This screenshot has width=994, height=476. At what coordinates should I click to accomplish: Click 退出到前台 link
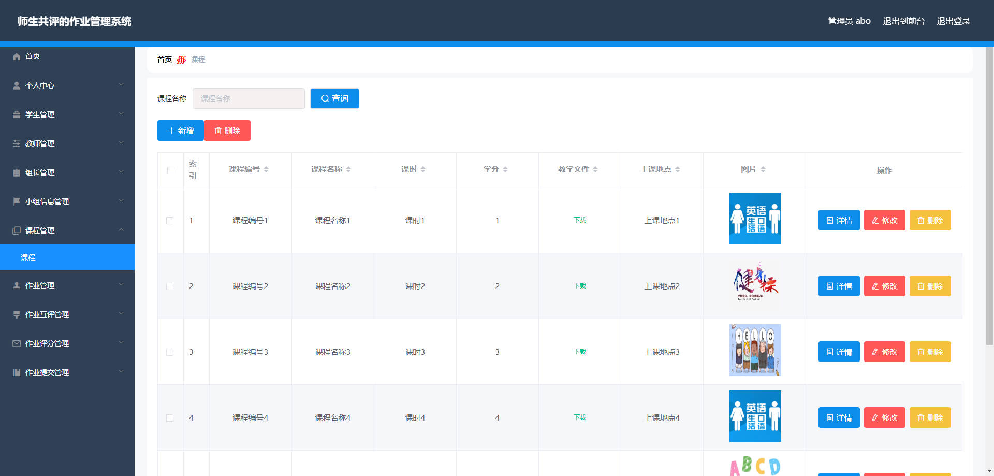coord(903,21)
